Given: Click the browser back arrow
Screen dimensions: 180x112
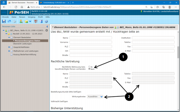Looking at the screenshot, I should coord(4,7).
